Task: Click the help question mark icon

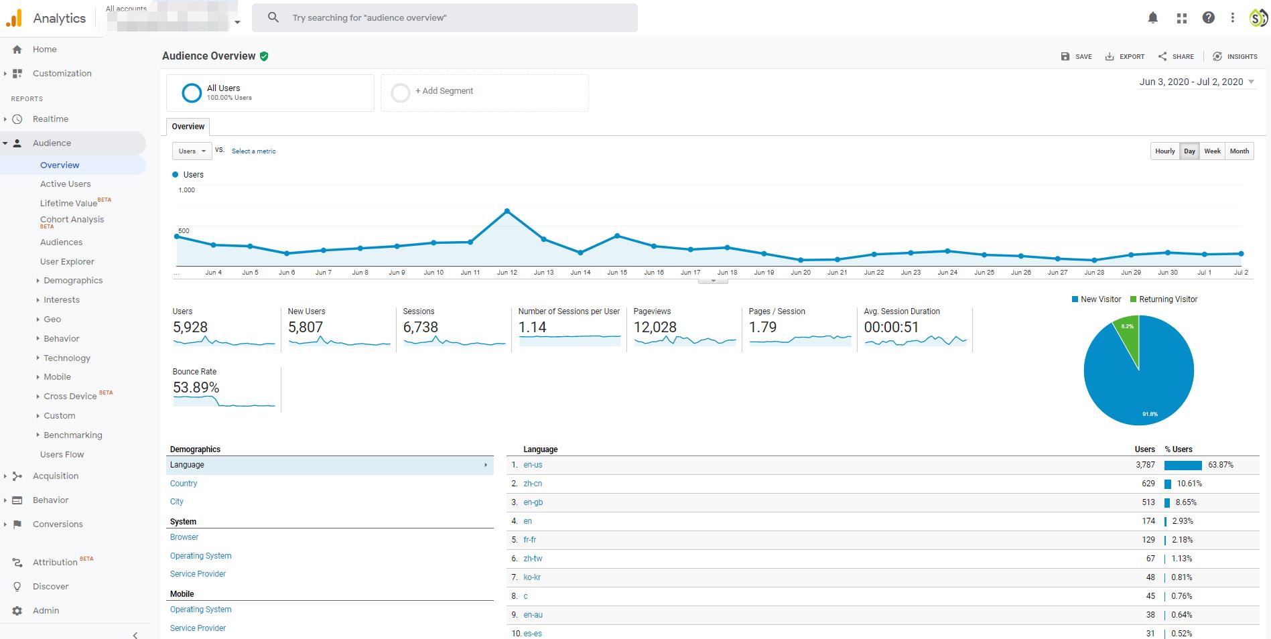Action: pyautogui.click(x=1208, y=18)
